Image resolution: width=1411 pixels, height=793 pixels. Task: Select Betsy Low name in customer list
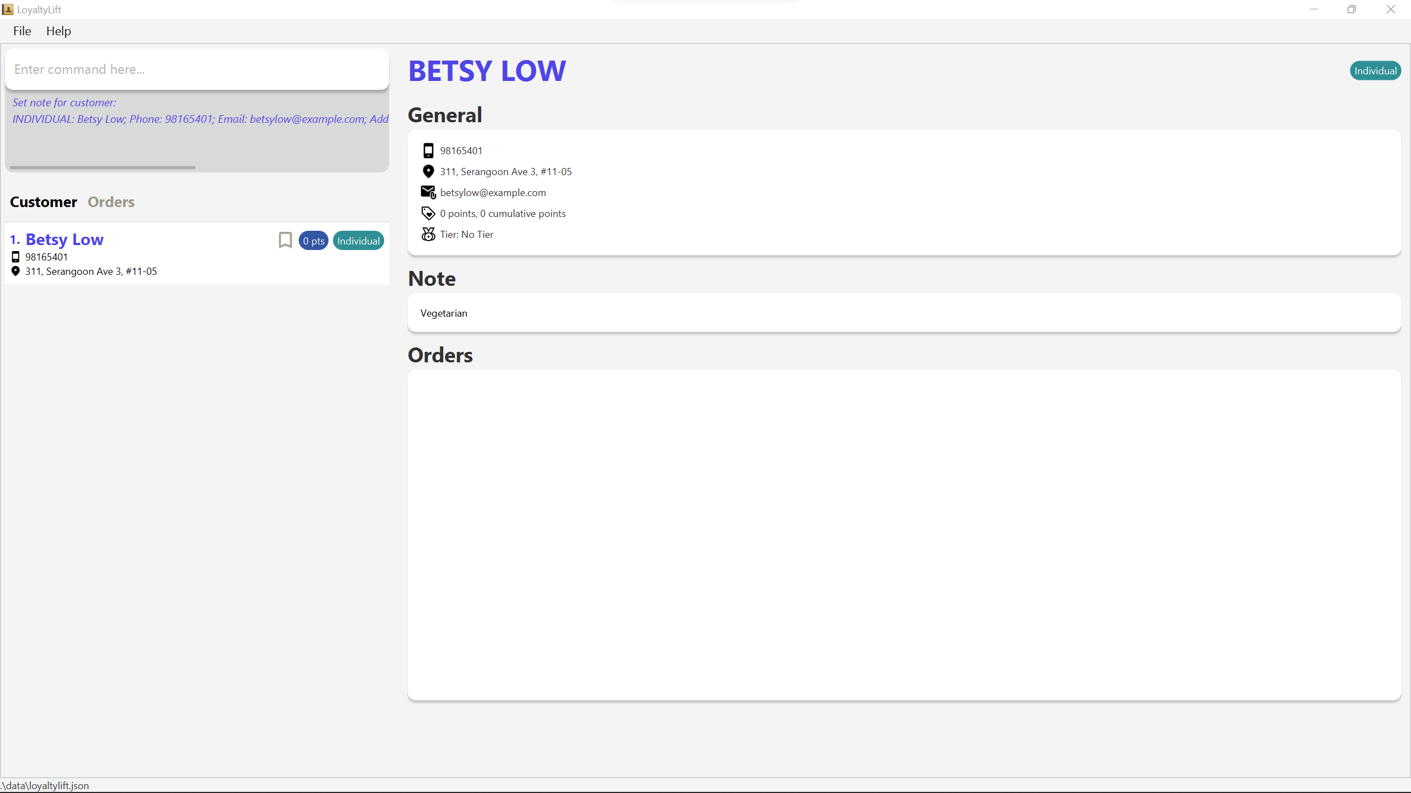64,240
